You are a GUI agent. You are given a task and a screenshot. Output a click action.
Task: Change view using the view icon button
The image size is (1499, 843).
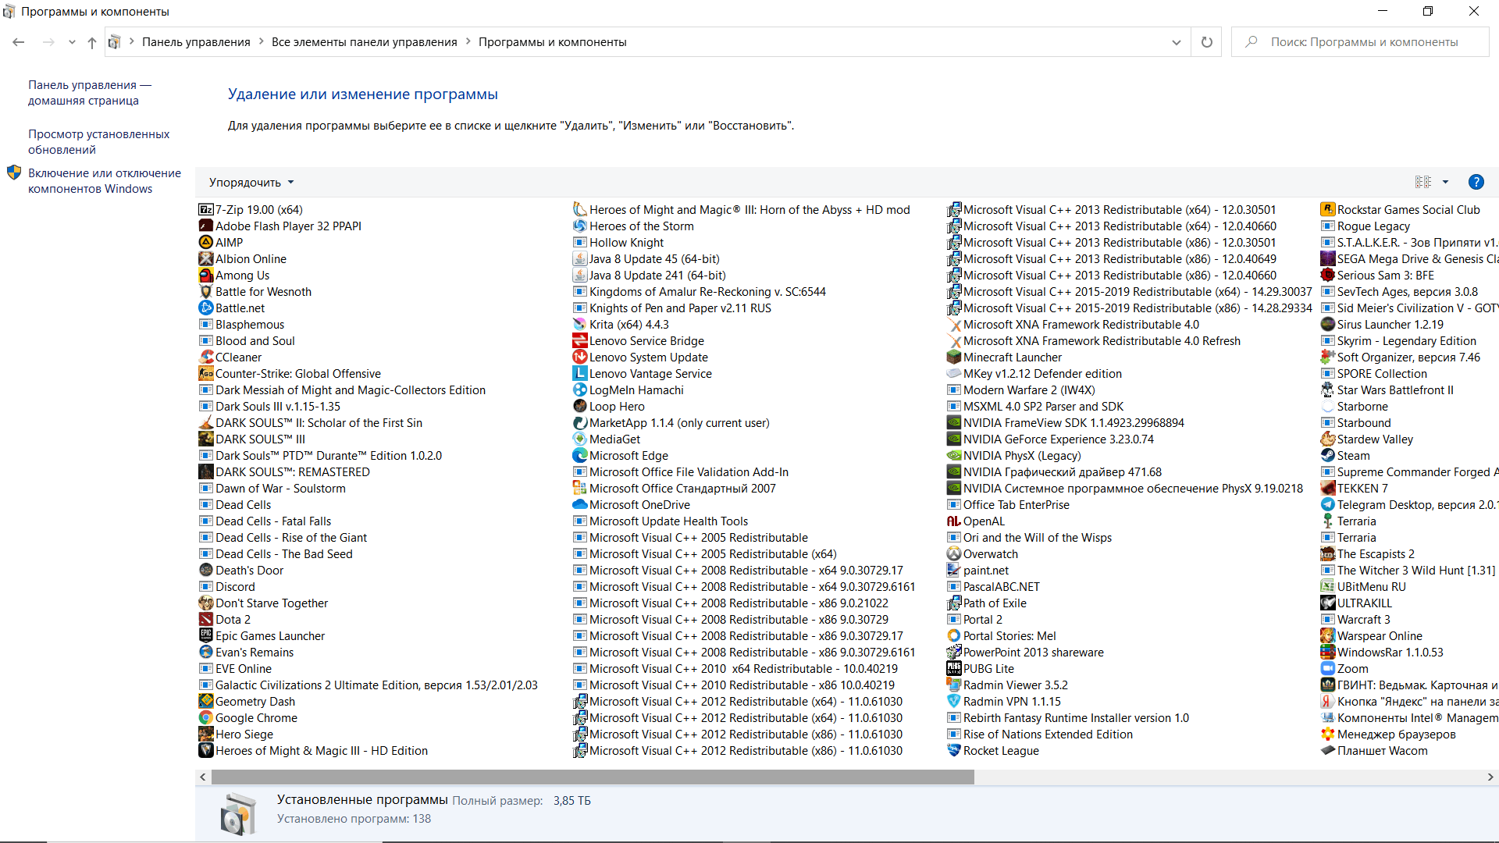(x=1423, y=182)
